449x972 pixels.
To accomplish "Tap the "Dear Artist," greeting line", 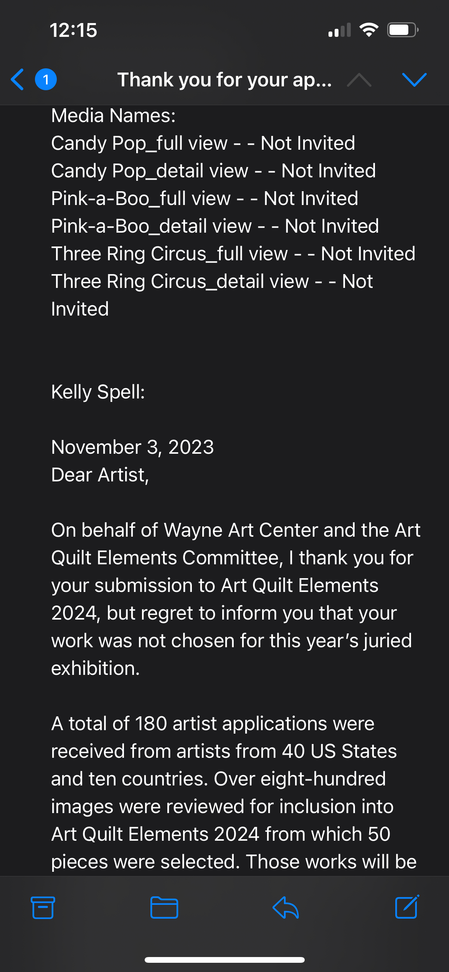I will point(100,475).
